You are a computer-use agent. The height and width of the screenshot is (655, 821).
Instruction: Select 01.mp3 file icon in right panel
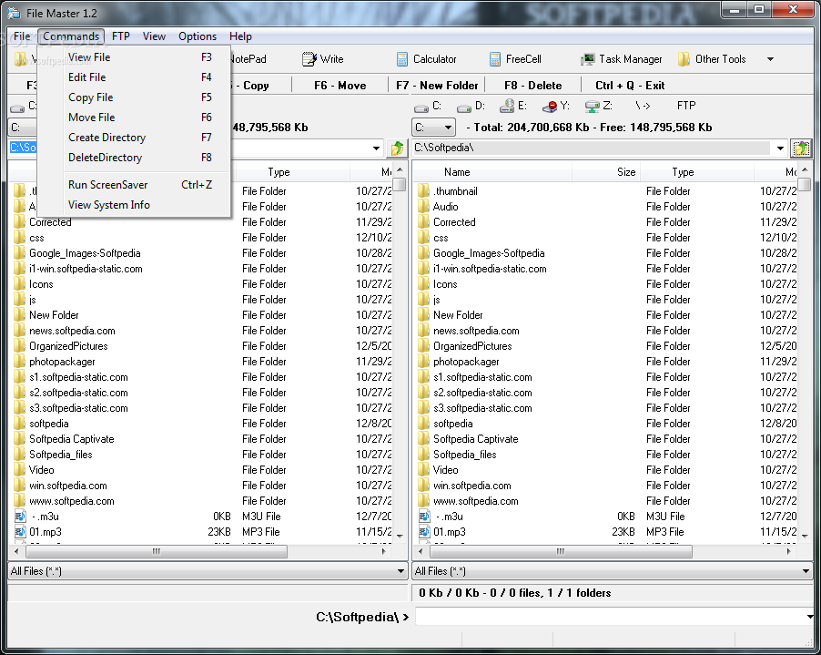(x=424, y=532)
